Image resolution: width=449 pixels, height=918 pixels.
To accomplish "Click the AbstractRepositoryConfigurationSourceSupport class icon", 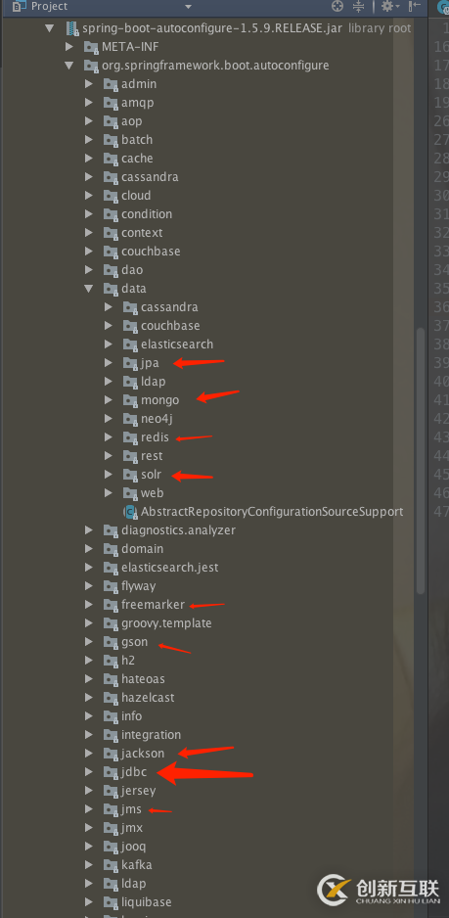I will [x=130, y=511].
